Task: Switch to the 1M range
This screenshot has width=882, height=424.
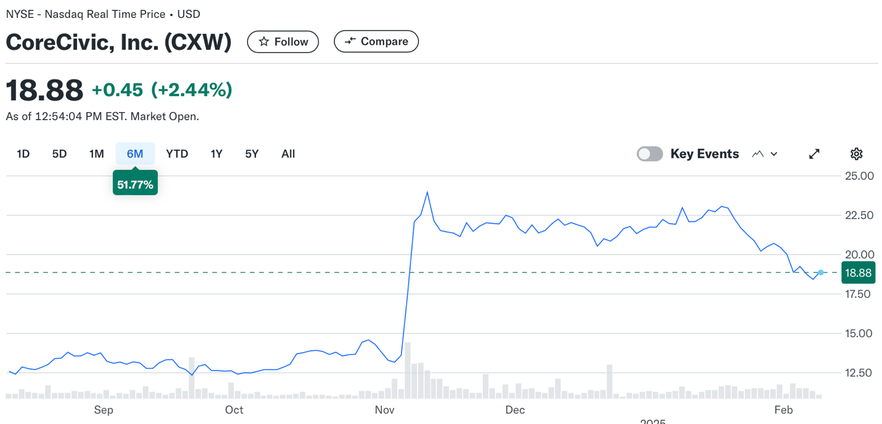Action: coord(96,154)
